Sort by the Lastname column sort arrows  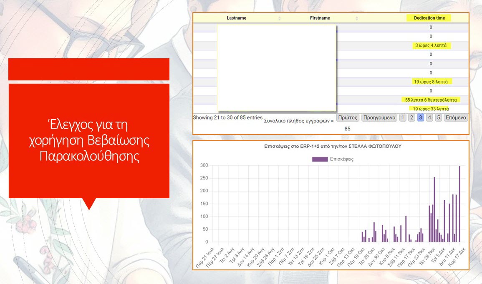(x=280, y=18)
